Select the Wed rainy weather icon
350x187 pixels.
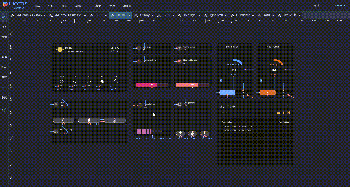tap(62, 81)
